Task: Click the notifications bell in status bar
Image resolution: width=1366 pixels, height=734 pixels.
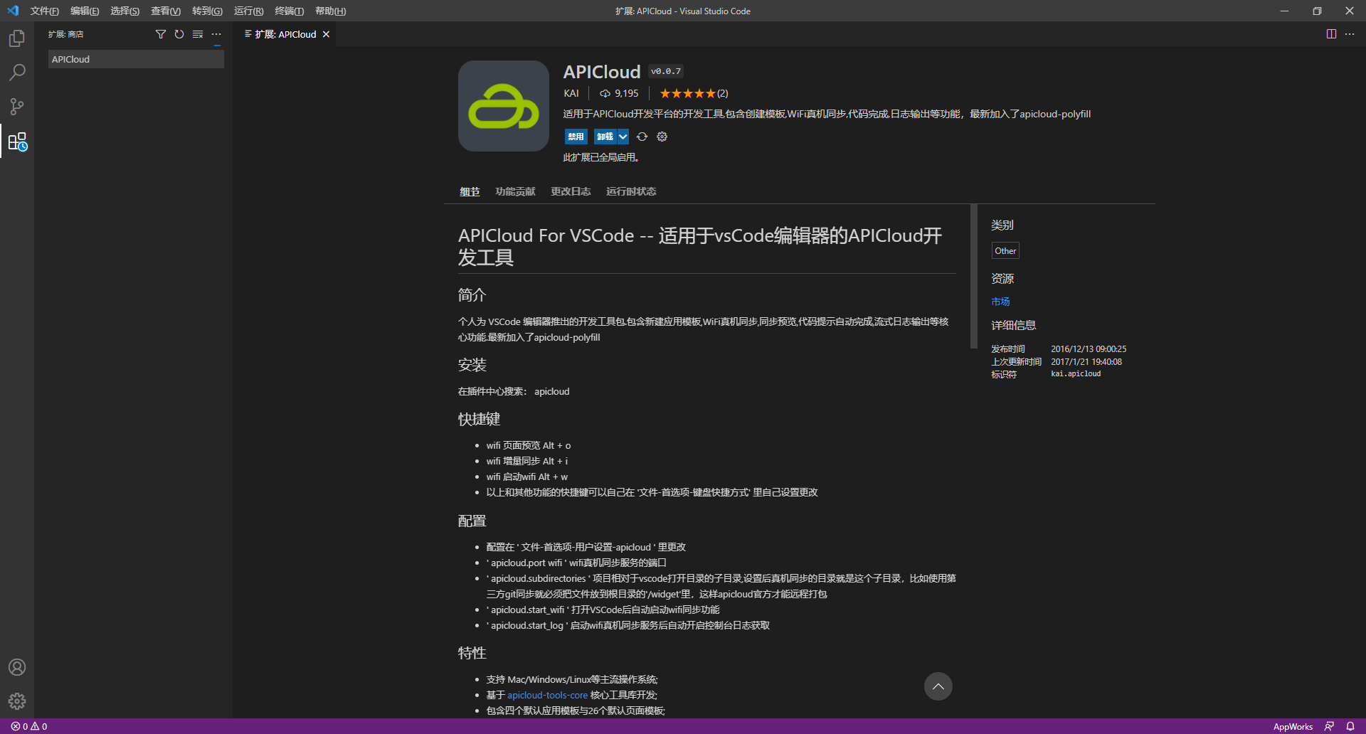Action: pos(1350,726)
